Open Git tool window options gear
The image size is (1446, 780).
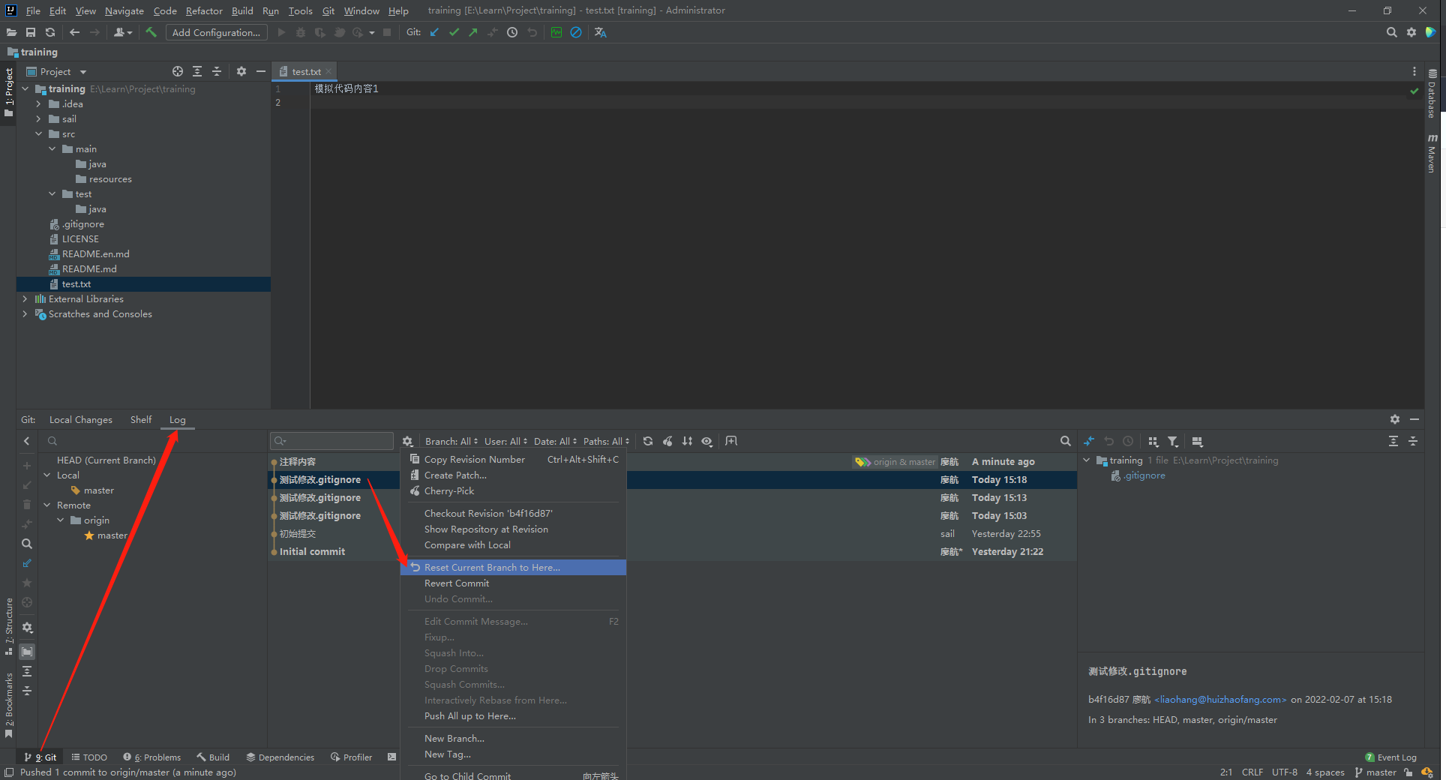(1394, 419)
